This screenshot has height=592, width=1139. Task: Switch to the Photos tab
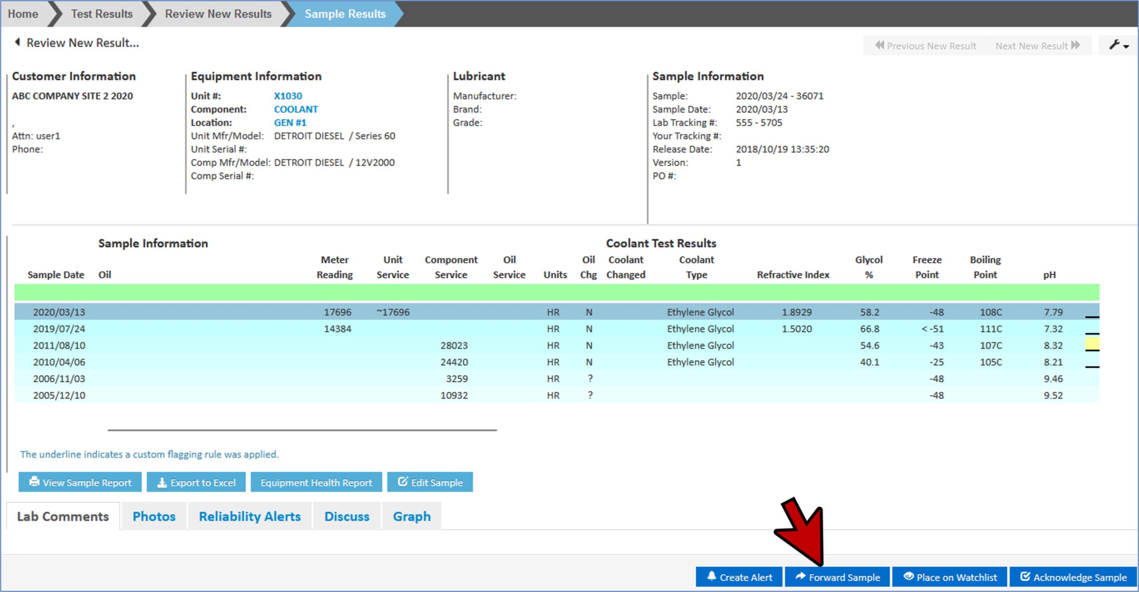(x=154, y=516)
